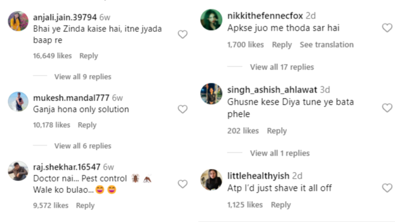Screen dimensions: 395x222
Task: Like mukesh.mandal777's comment with heart icon
Action: point(182,109)
